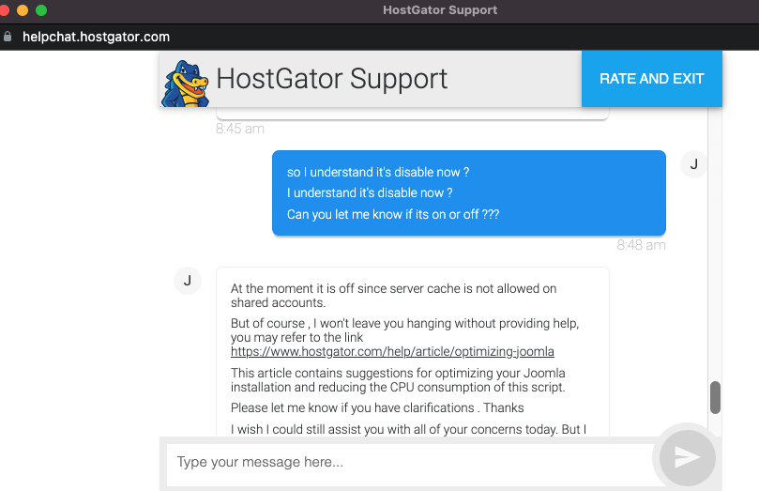Click the 8:48 am timestamp

click(x=641, y=245)
